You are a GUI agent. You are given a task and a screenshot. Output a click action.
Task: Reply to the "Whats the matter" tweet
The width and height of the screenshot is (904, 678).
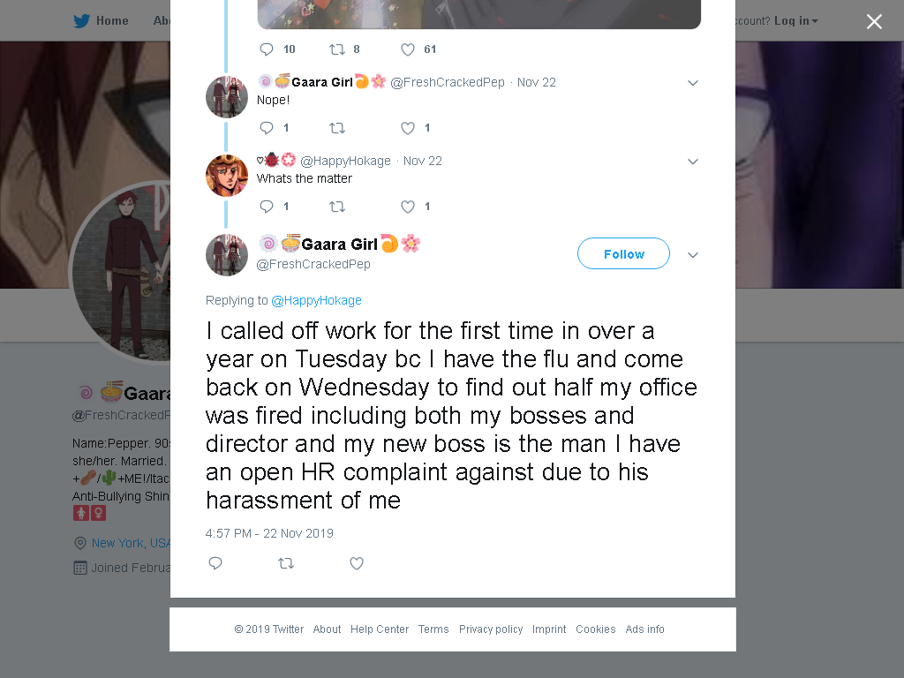point(267,207)
